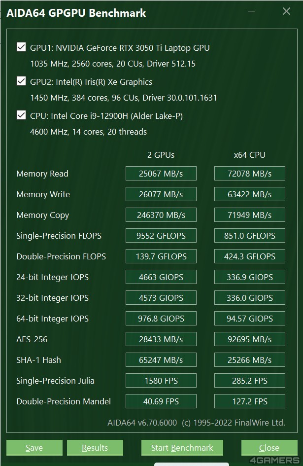Click the AES-256 row label
This screenshot has width=303, height=466.
click(32, 339)
